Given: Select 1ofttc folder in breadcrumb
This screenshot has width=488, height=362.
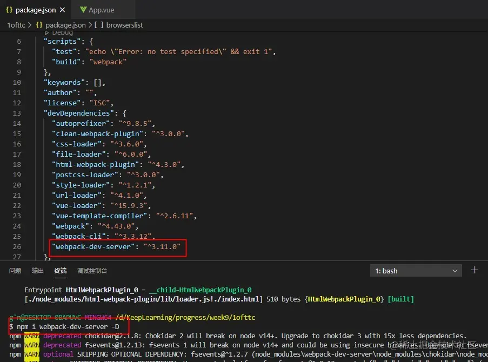Looking at the screenshot, I should (16, 25).
